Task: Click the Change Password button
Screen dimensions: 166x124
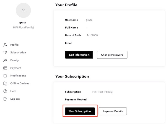Action: [112, 55]
